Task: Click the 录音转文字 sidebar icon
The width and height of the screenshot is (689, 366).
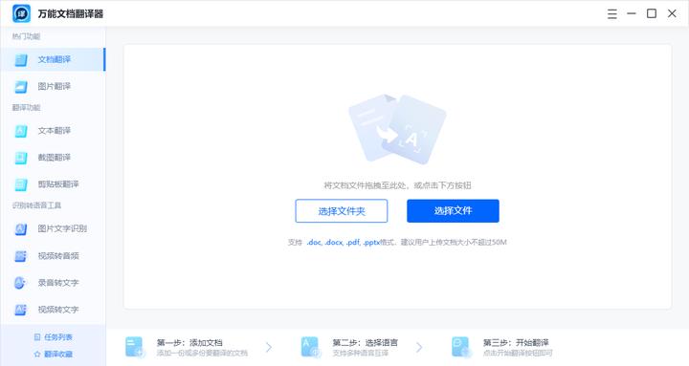Action: [x=20, y=283]
